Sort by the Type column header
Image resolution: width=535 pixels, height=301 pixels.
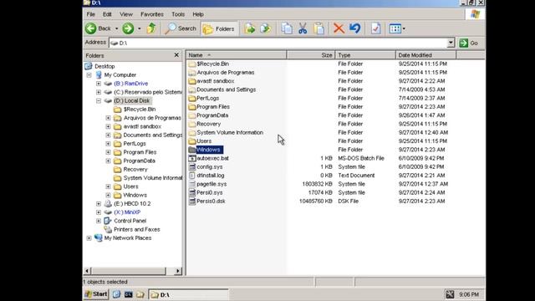coord(365,55)
